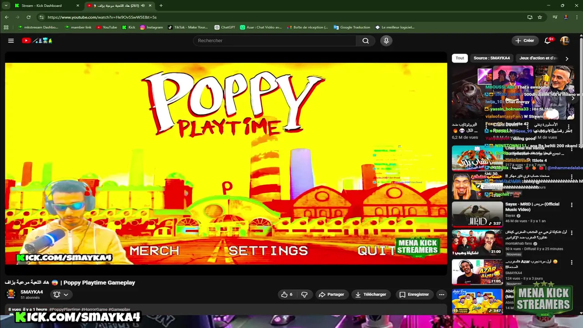Focus the Rechercher search field
The image size is (583, 328).
[275, 41]
